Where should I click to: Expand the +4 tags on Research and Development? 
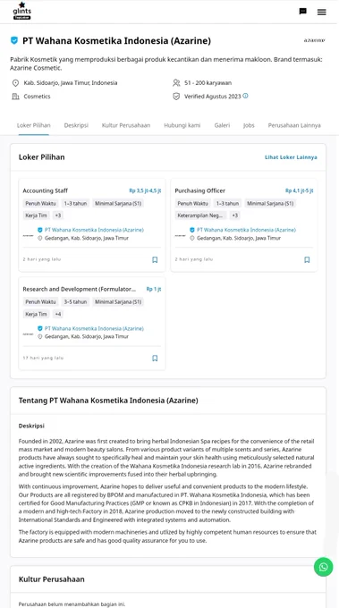58,314
